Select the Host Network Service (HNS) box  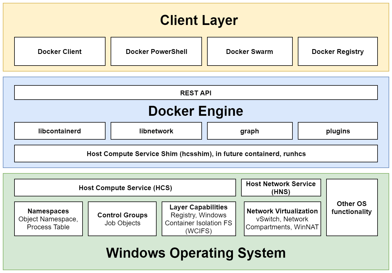coord(281,188)
